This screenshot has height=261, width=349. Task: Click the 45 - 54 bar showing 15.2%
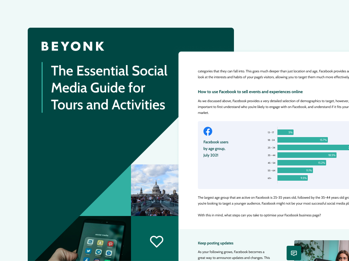click(x=302, y=163)
